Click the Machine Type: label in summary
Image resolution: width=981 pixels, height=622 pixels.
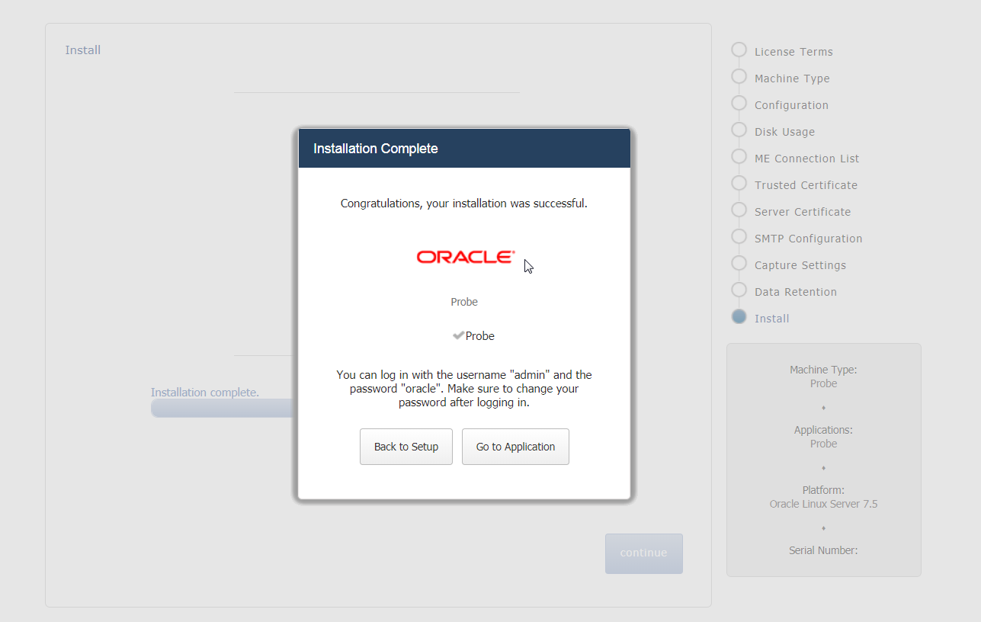click(823, 370)
